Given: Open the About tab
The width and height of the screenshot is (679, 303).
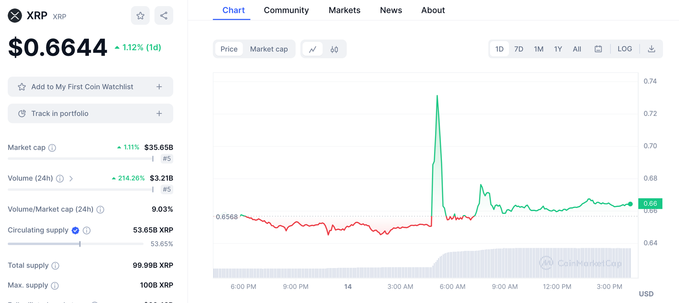Looking at the screenshot, I should (433, 10).
